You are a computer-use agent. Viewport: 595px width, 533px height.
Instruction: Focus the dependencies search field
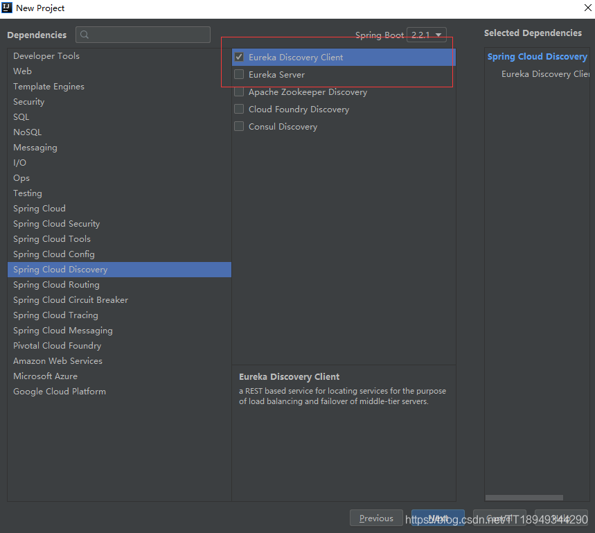[143, 35]
